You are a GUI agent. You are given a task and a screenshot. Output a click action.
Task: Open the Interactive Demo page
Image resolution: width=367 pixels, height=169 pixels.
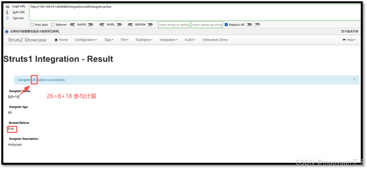click(215, 40)
